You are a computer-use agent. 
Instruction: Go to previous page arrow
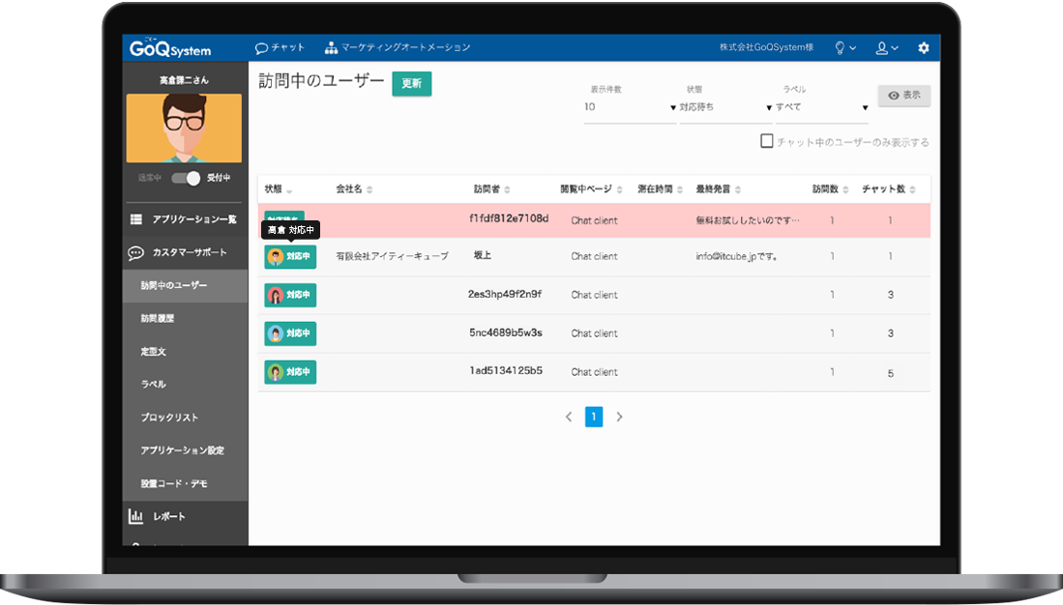(568, 418)
